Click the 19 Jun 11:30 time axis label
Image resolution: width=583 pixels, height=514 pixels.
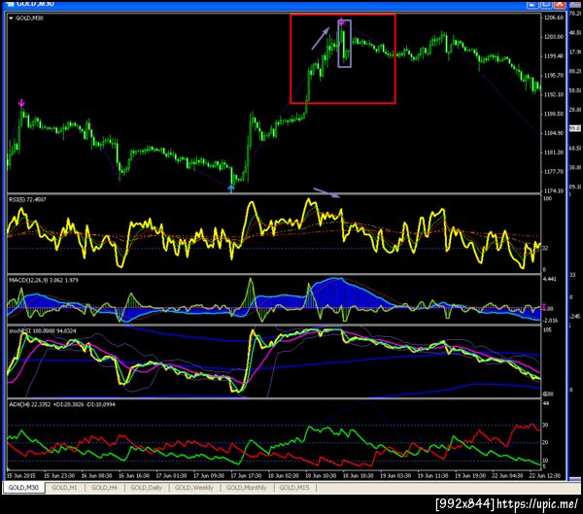(x=432, y=476)
